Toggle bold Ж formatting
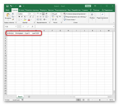 coord(19,17)
